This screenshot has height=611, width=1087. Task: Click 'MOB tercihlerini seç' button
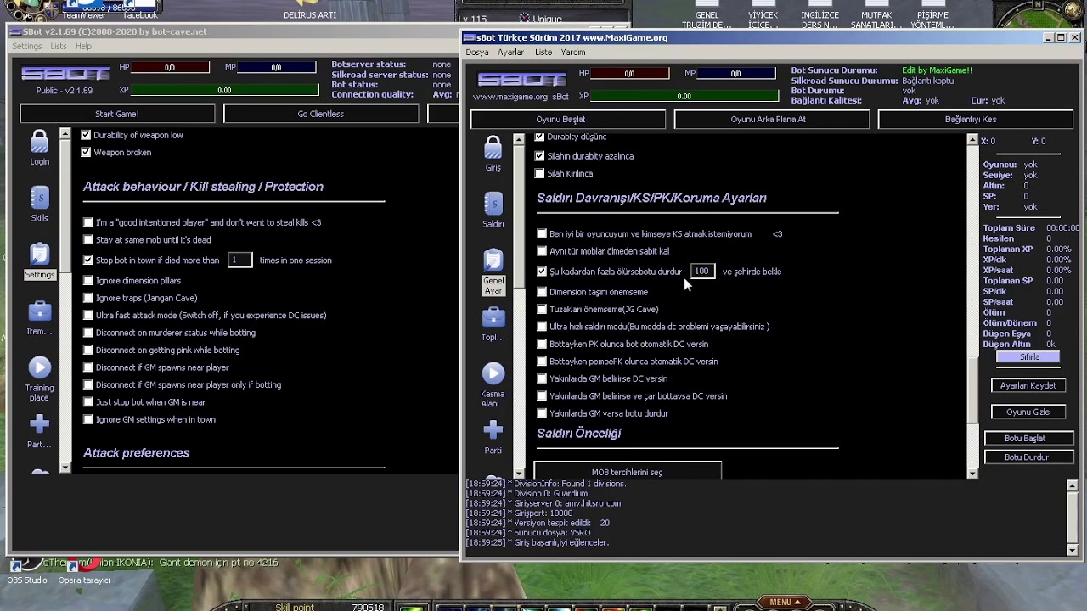coord(628,471)
